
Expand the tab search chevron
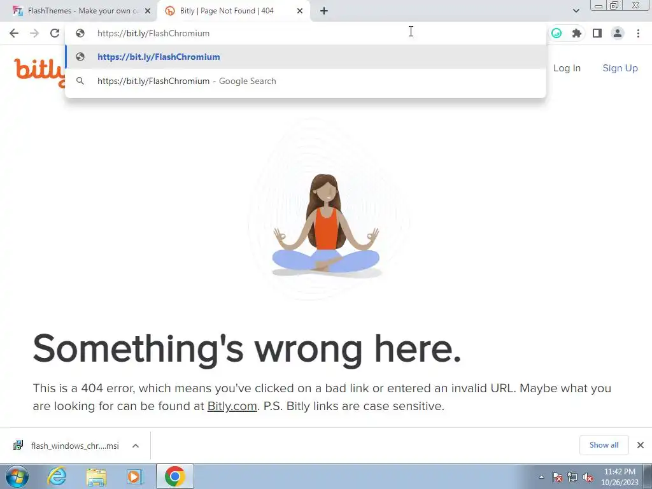(x=576, y=11)
